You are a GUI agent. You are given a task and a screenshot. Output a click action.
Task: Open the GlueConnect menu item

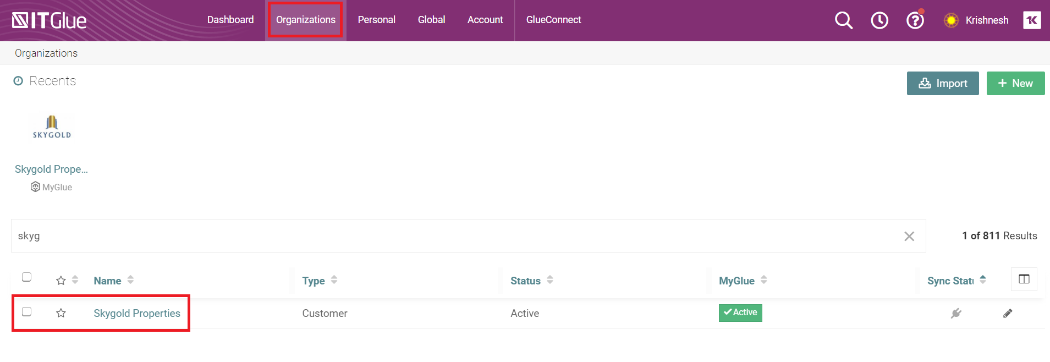[x=553, y=20]
